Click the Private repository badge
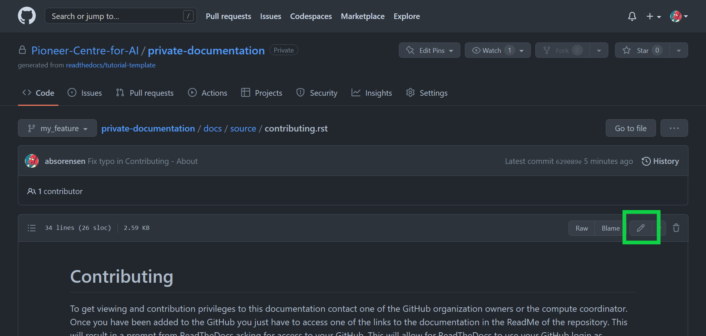This screenshot has width=706, height=336. [x=284, y=50]
